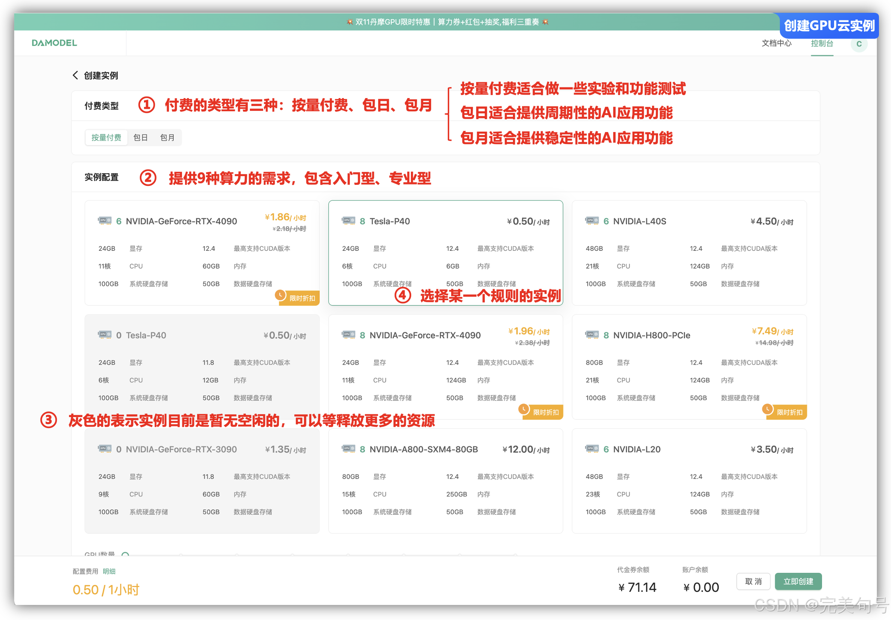Click the GPU icon on the NVIDIA-L40S card
The image size is (891, 620).
coord(592,221)
